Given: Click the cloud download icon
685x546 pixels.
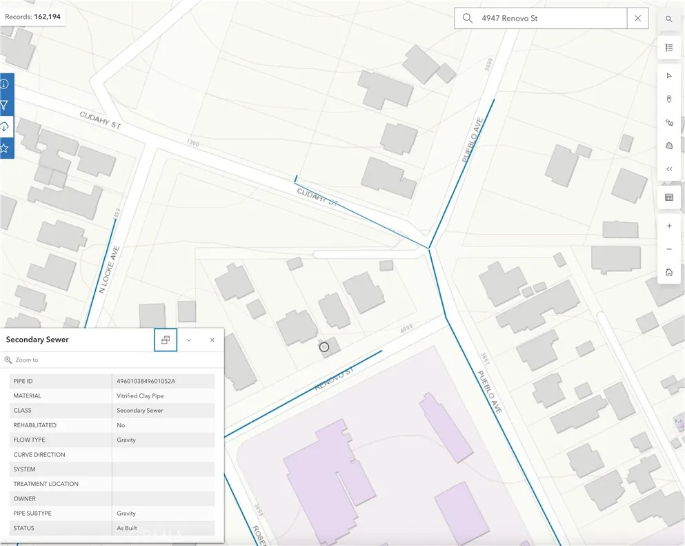Looking at the screenshot, I should [5, 126].
